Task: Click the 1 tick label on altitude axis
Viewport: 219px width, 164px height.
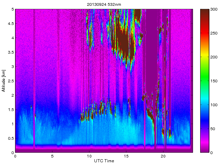Action: 13,124
